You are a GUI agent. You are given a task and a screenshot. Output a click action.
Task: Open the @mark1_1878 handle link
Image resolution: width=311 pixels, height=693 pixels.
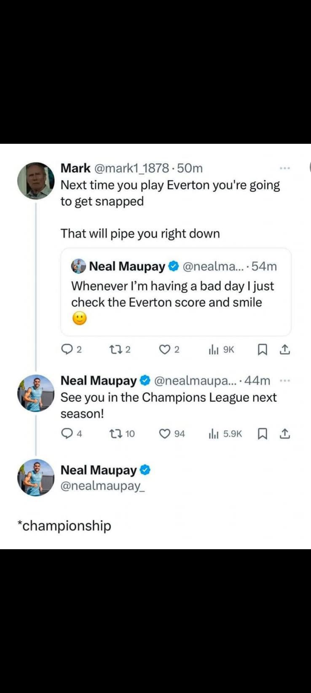coord(132,168)
